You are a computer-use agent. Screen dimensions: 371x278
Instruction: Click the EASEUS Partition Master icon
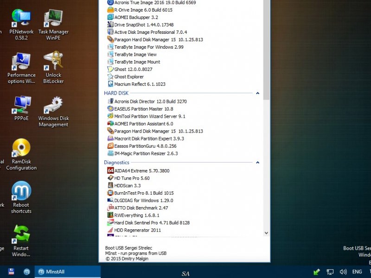click(x=110, y=109)
